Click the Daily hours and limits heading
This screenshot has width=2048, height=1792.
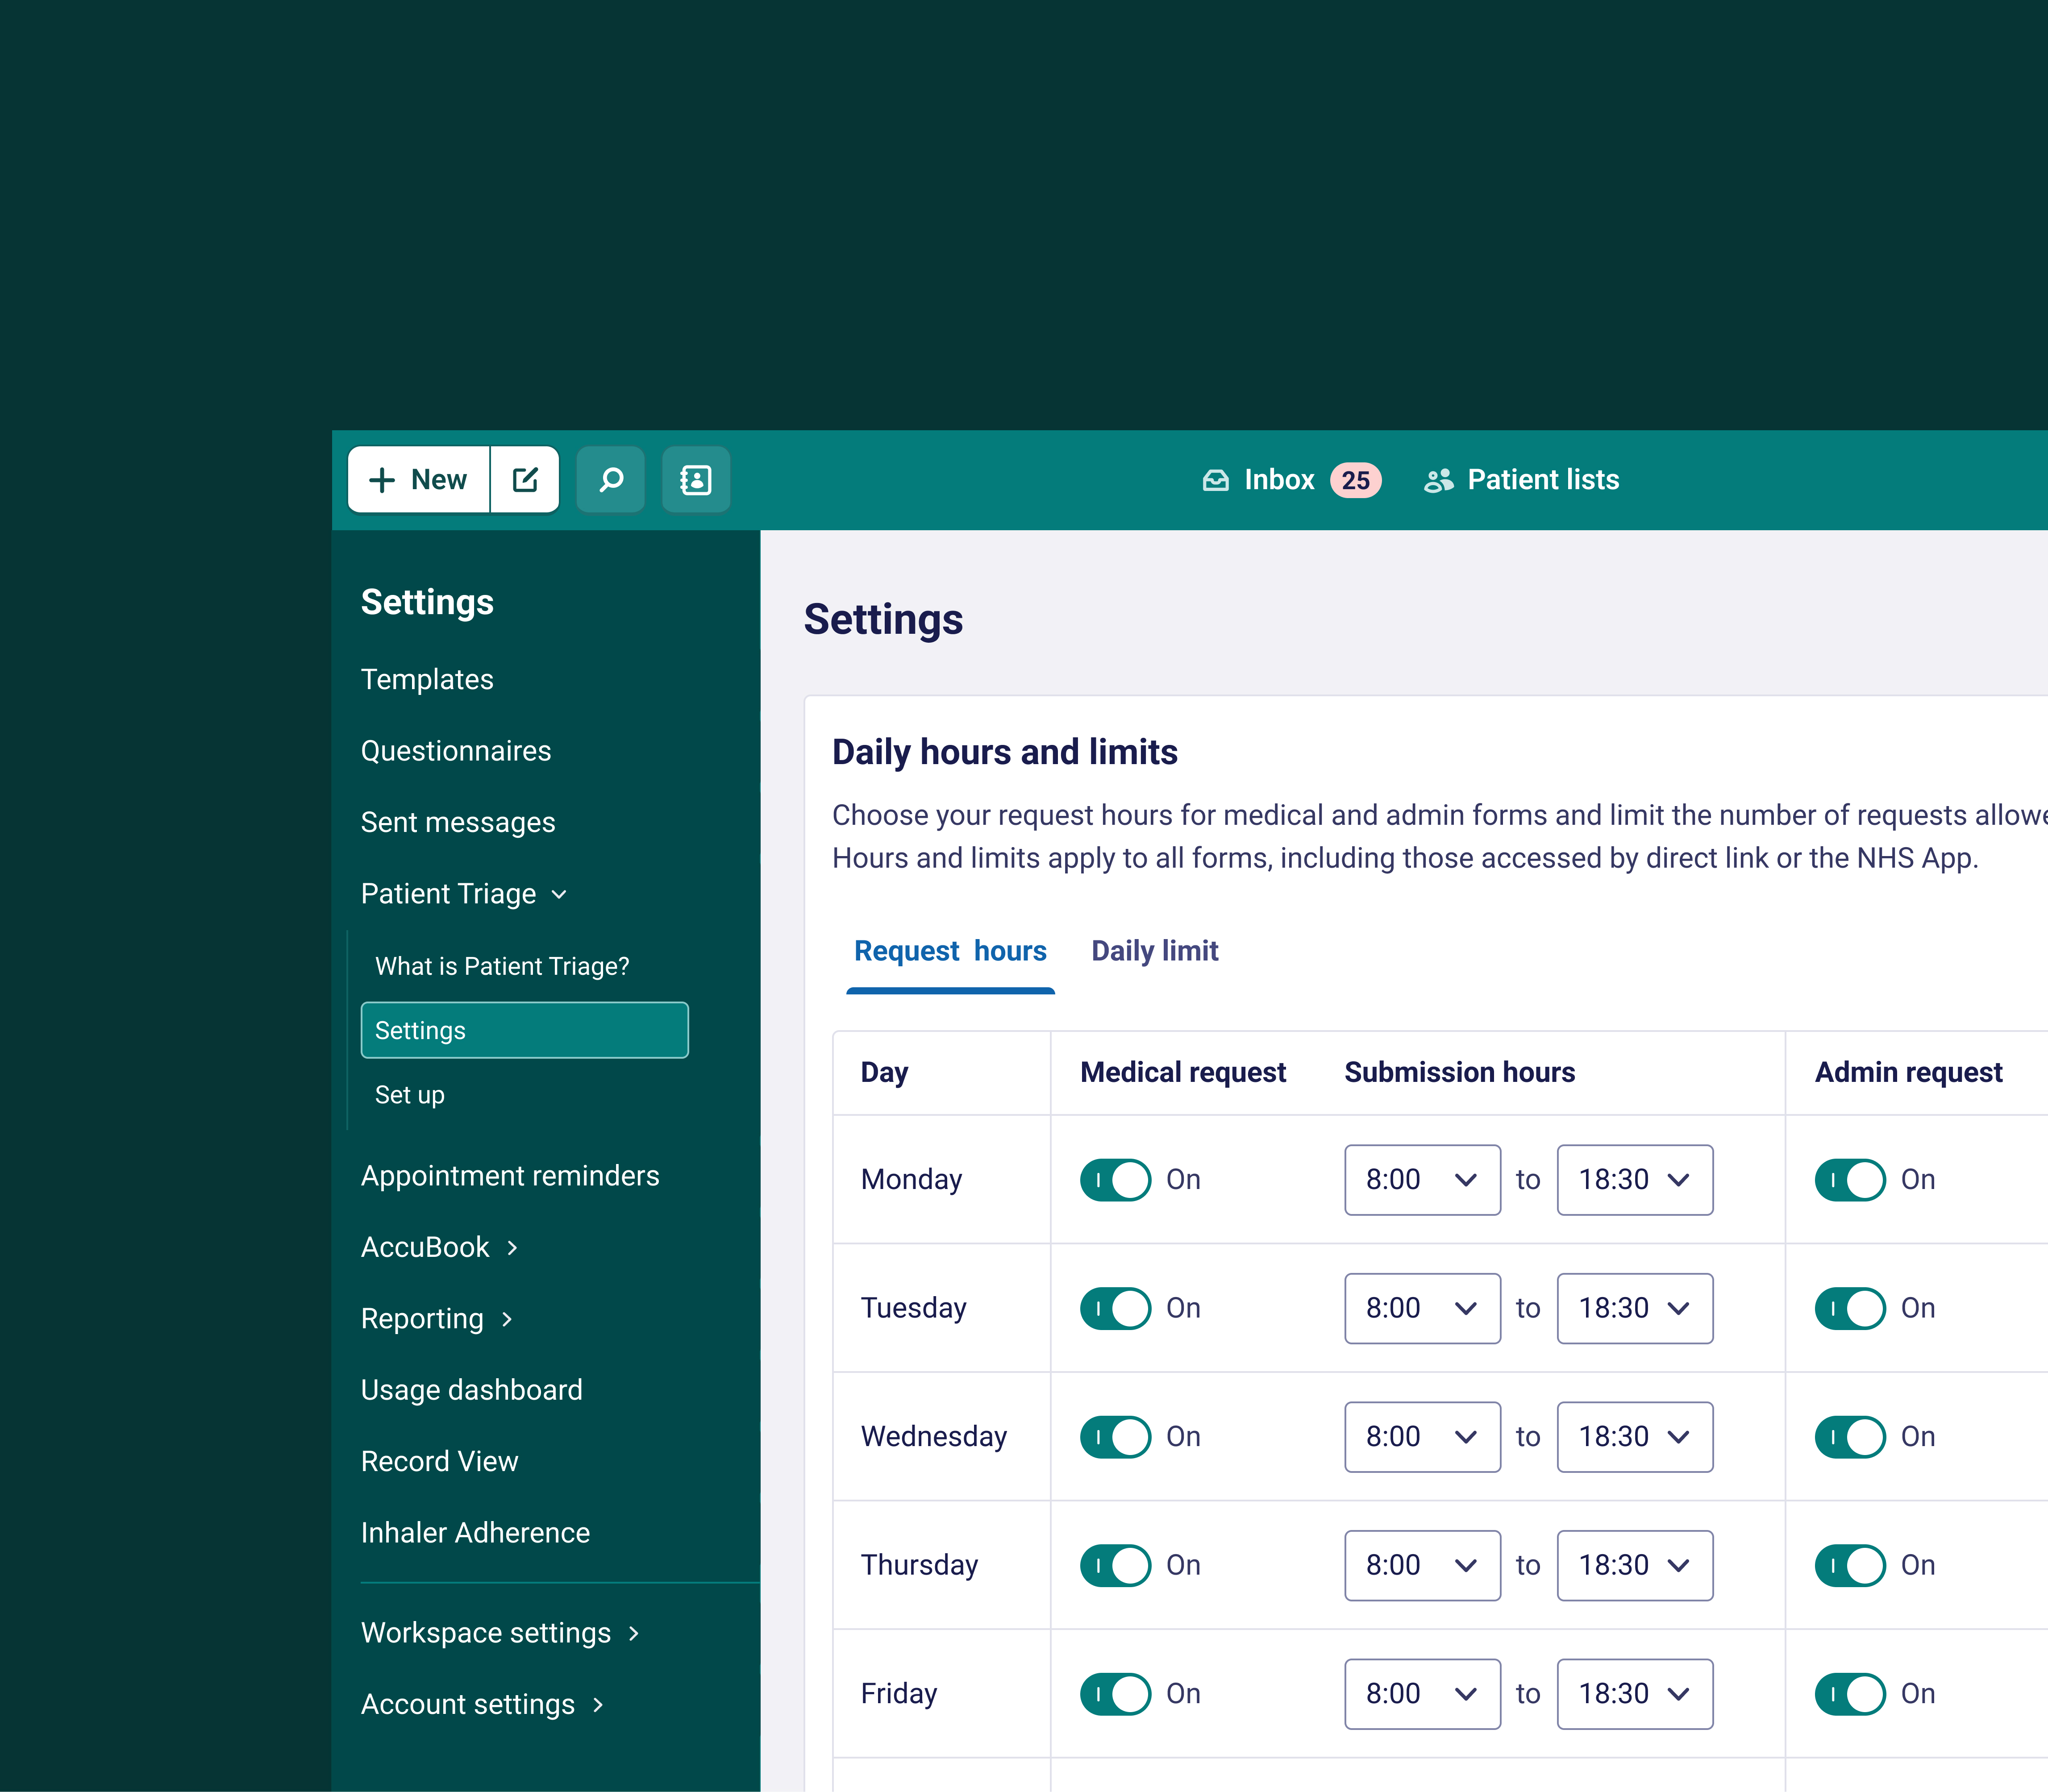click(1005, 752)
